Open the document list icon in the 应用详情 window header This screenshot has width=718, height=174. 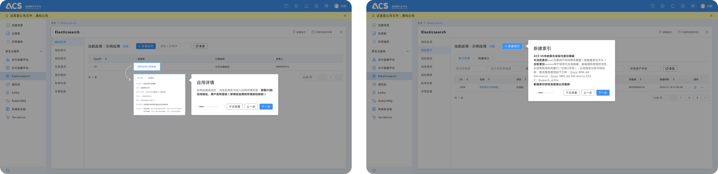point(316,6)
